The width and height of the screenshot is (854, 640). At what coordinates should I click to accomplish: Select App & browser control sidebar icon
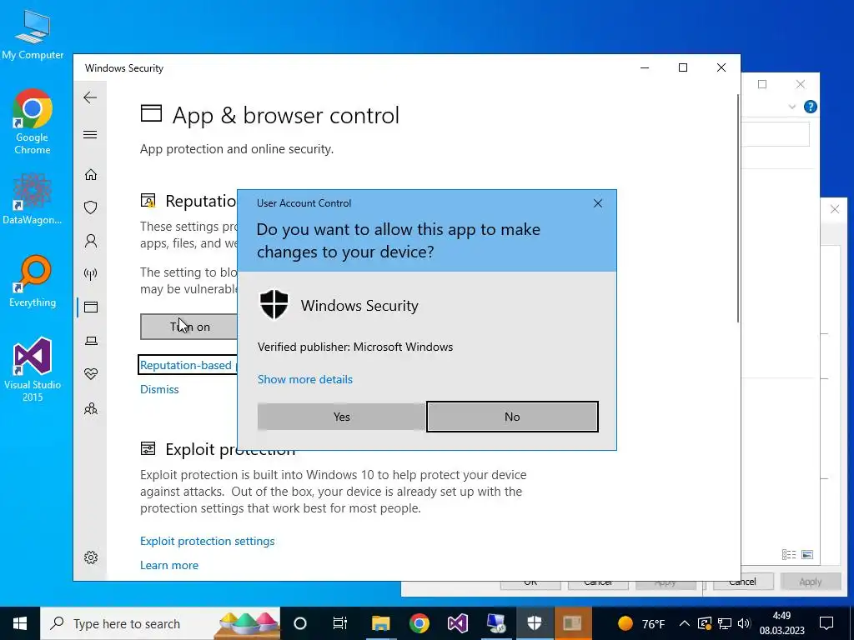(x=90, y=307)
